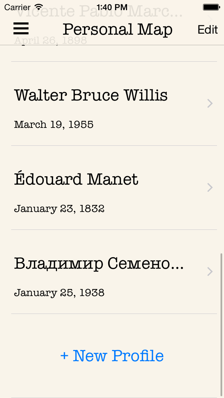The height and width of the screenshot is (398, 224).
Task: Open the Владимир Семено... profile
Action: 99,263
